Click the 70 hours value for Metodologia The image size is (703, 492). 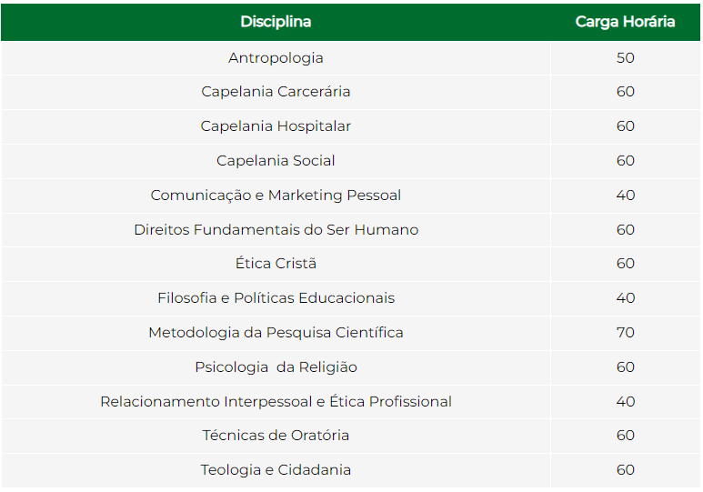click(625, 332)
